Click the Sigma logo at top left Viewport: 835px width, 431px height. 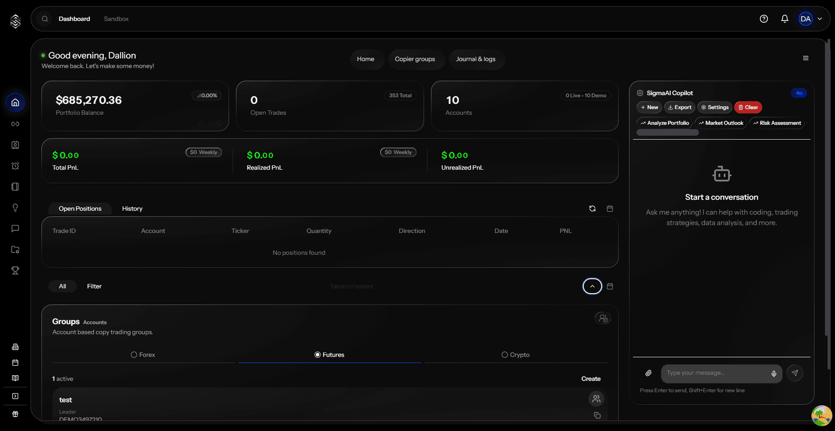click(x=15, y=21)
